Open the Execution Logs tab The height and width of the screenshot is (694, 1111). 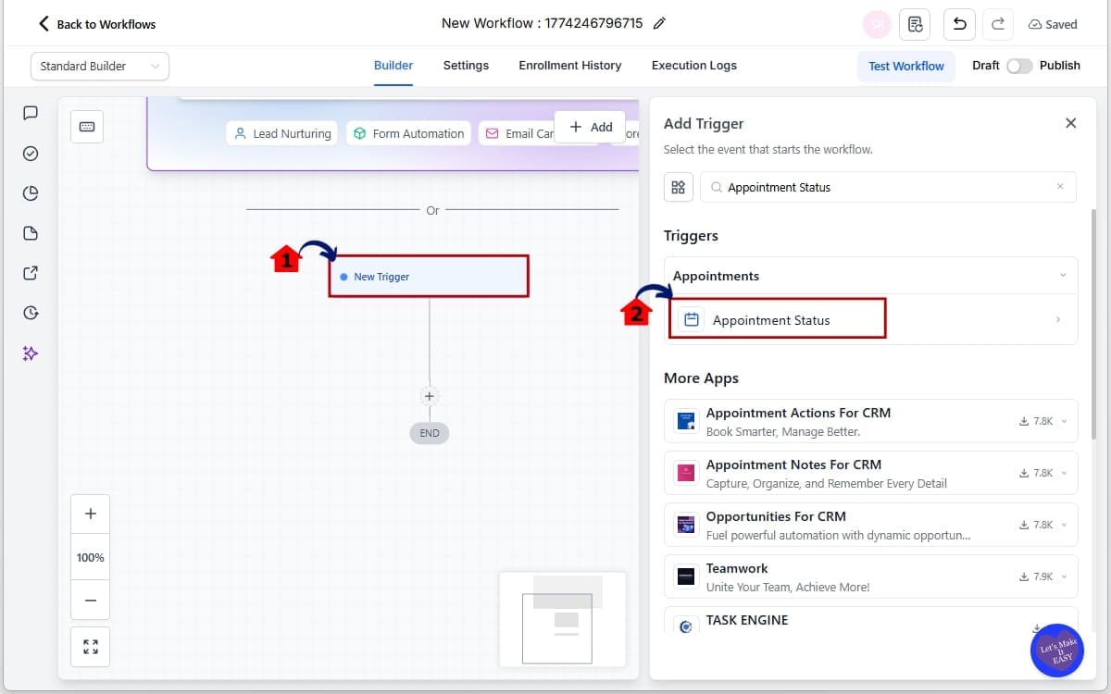point(693,65)
